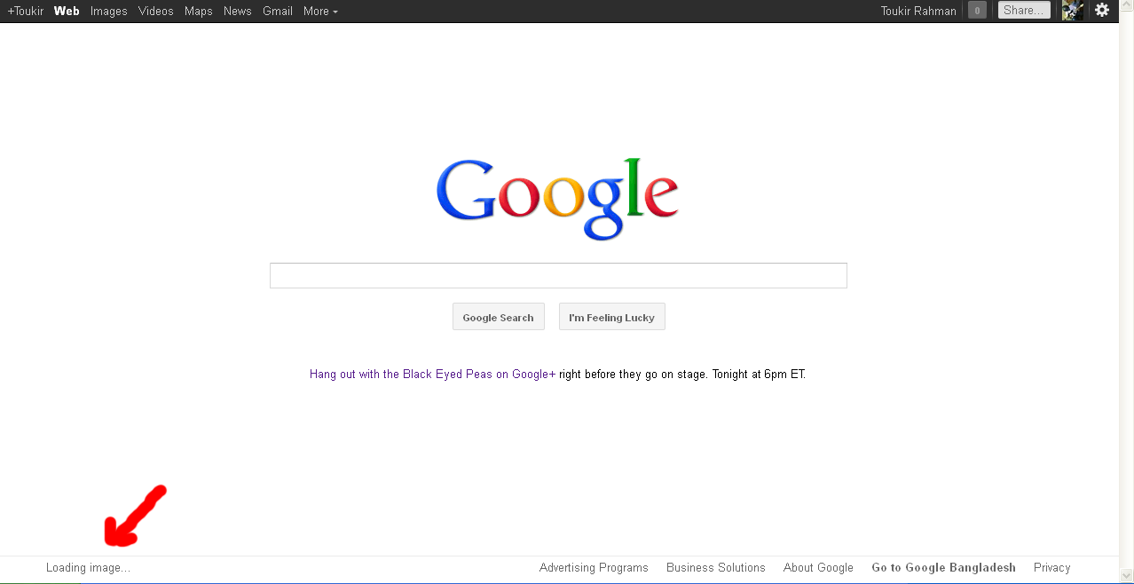Screen dimensions: 1134x584
Task: Open News from top bar
Action: pyautogui.click(x=237, y=11)
